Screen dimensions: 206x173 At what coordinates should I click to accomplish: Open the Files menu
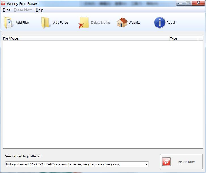click(6, 10)
